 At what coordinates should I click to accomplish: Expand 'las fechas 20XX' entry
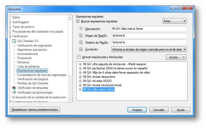(80, 68)
